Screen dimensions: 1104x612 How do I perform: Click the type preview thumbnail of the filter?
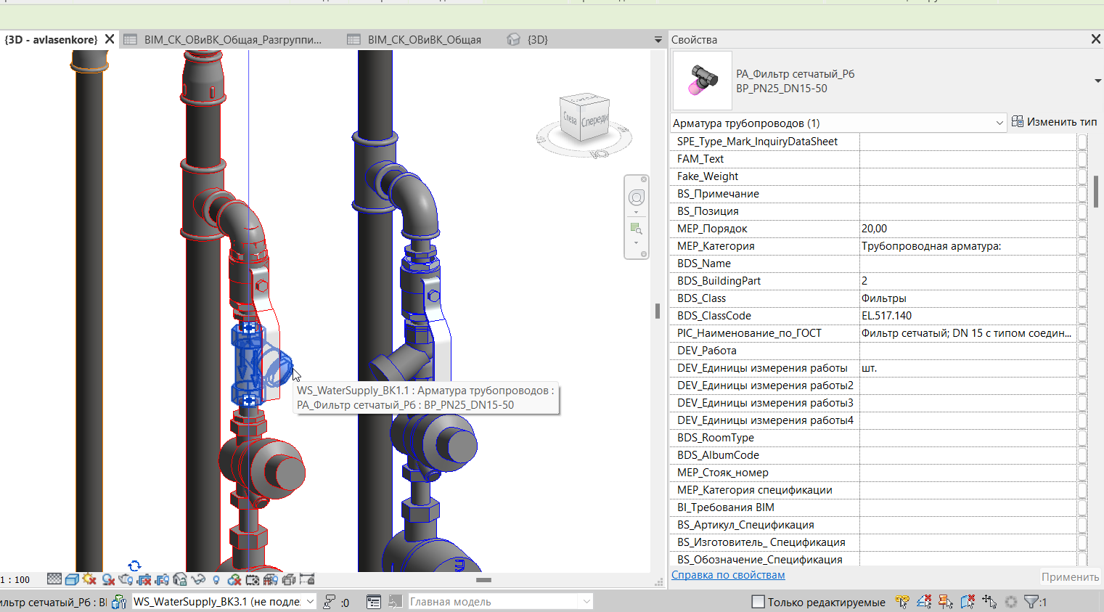pyautogui.click(x=703, y=81)
